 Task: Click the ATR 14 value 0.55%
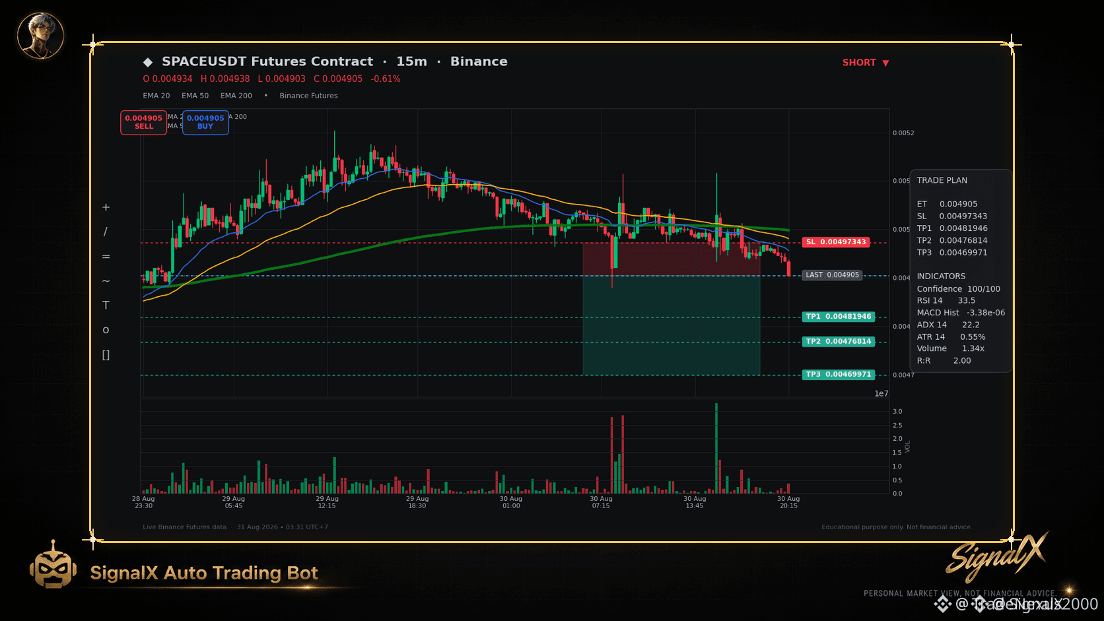coord(973,337)
